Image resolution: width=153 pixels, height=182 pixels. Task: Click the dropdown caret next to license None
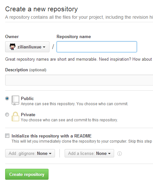109,154
